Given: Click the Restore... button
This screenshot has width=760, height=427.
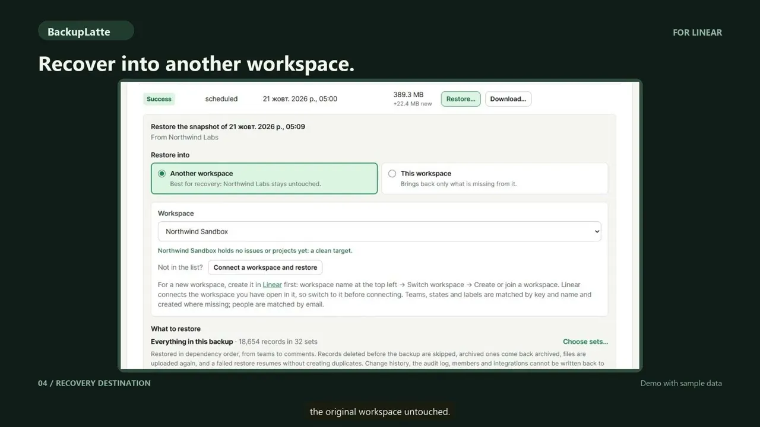Looking at the screenshot, I should pos(461,99).
